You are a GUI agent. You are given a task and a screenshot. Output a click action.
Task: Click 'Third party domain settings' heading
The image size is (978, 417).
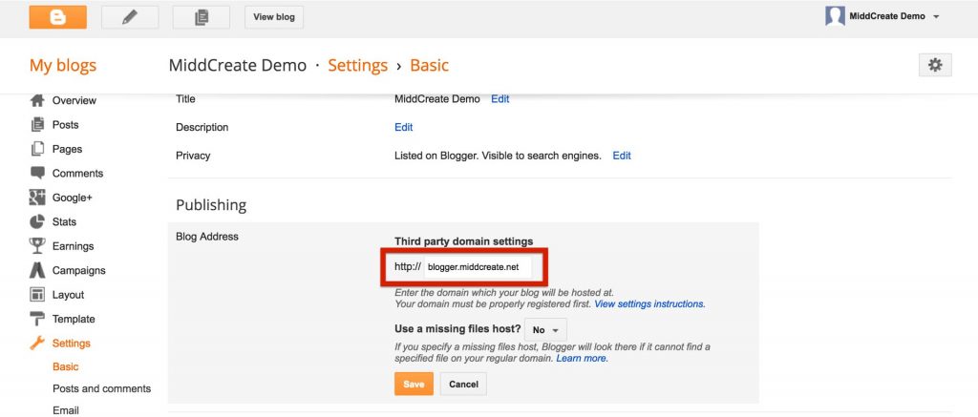pyautogui.click(x=464, y=241)
